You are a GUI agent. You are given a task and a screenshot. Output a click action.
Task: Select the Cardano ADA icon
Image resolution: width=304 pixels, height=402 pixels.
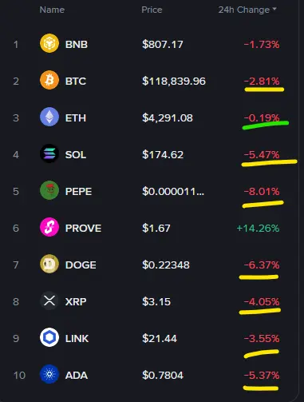click(x=49, y=374)
